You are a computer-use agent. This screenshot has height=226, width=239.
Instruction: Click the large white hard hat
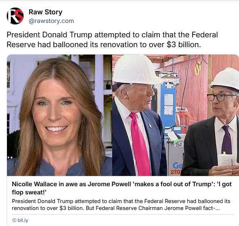pos(136,69)
